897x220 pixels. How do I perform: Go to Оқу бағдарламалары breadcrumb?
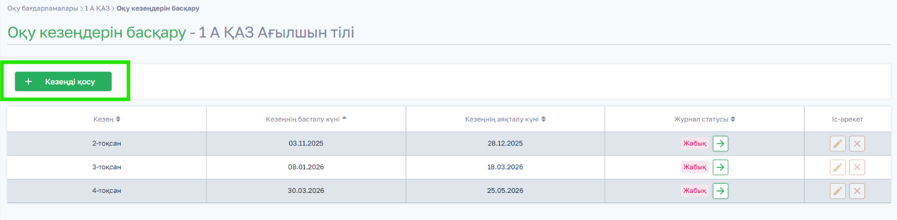pos(42,9)
